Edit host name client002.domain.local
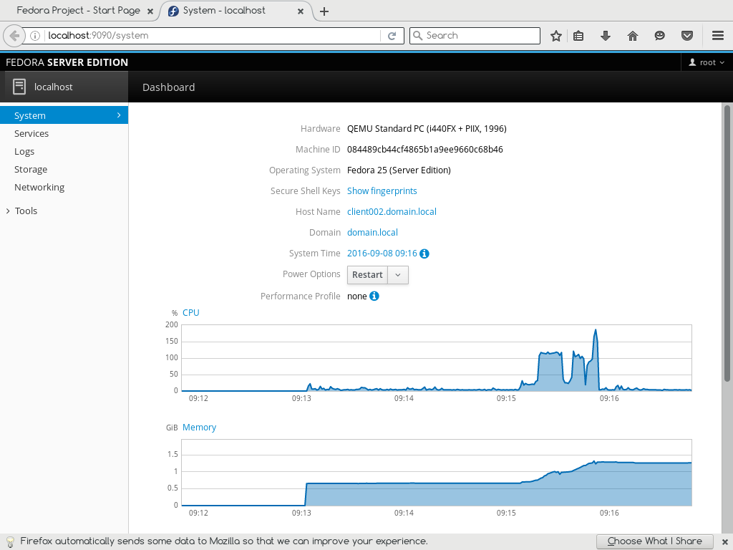The height and width of the screenshot is (550, 733). 392,212
